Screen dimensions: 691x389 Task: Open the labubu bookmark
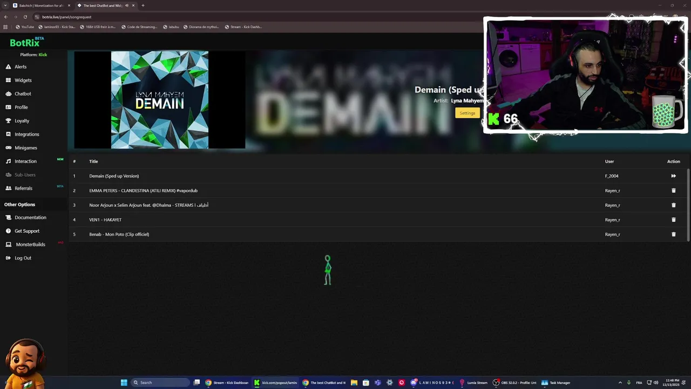pyautogui.click(x=171, y=27)
